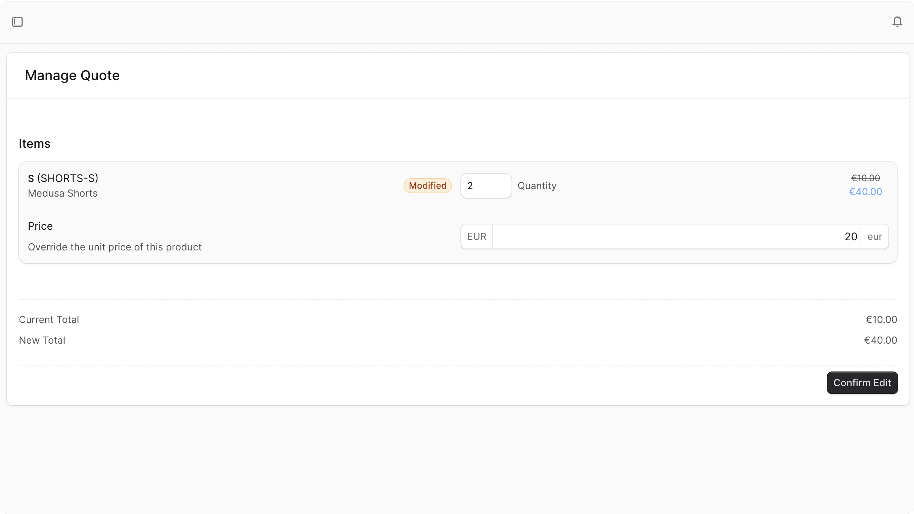
Task: Click the Modified status badge
Action: click(x=428, y=185)
